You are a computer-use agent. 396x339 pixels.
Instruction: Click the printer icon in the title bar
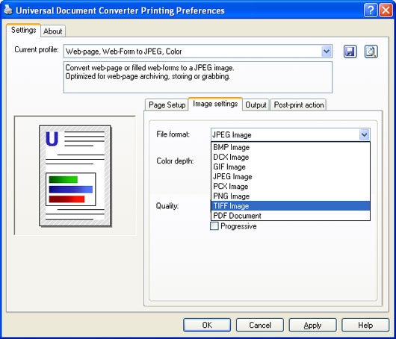7,10
